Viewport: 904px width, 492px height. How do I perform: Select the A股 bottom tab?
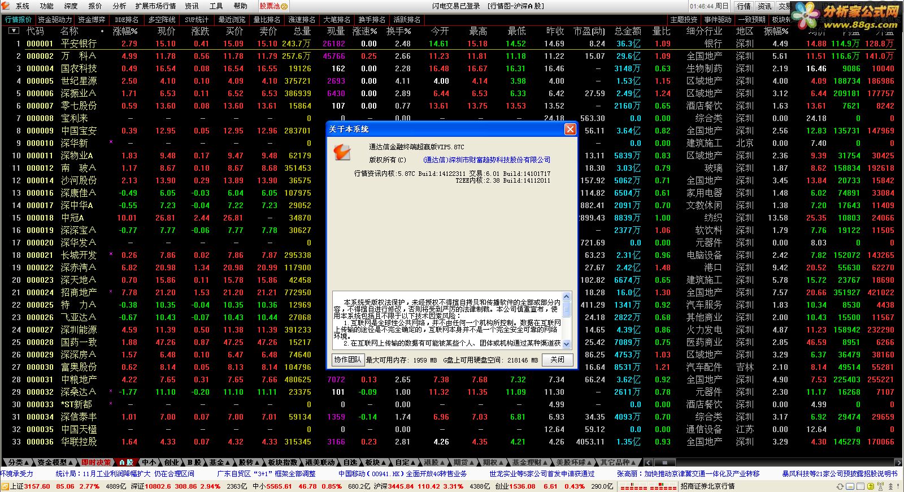(127, 462)
